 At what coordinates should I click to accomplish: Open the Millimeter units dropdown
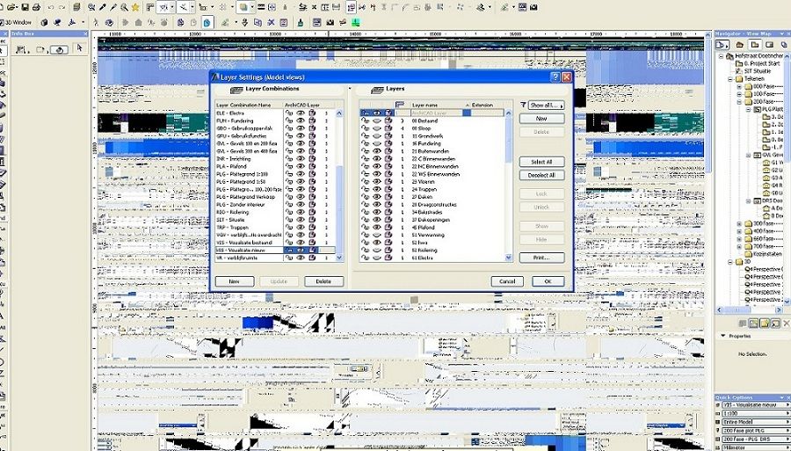(x=756, y=447)
